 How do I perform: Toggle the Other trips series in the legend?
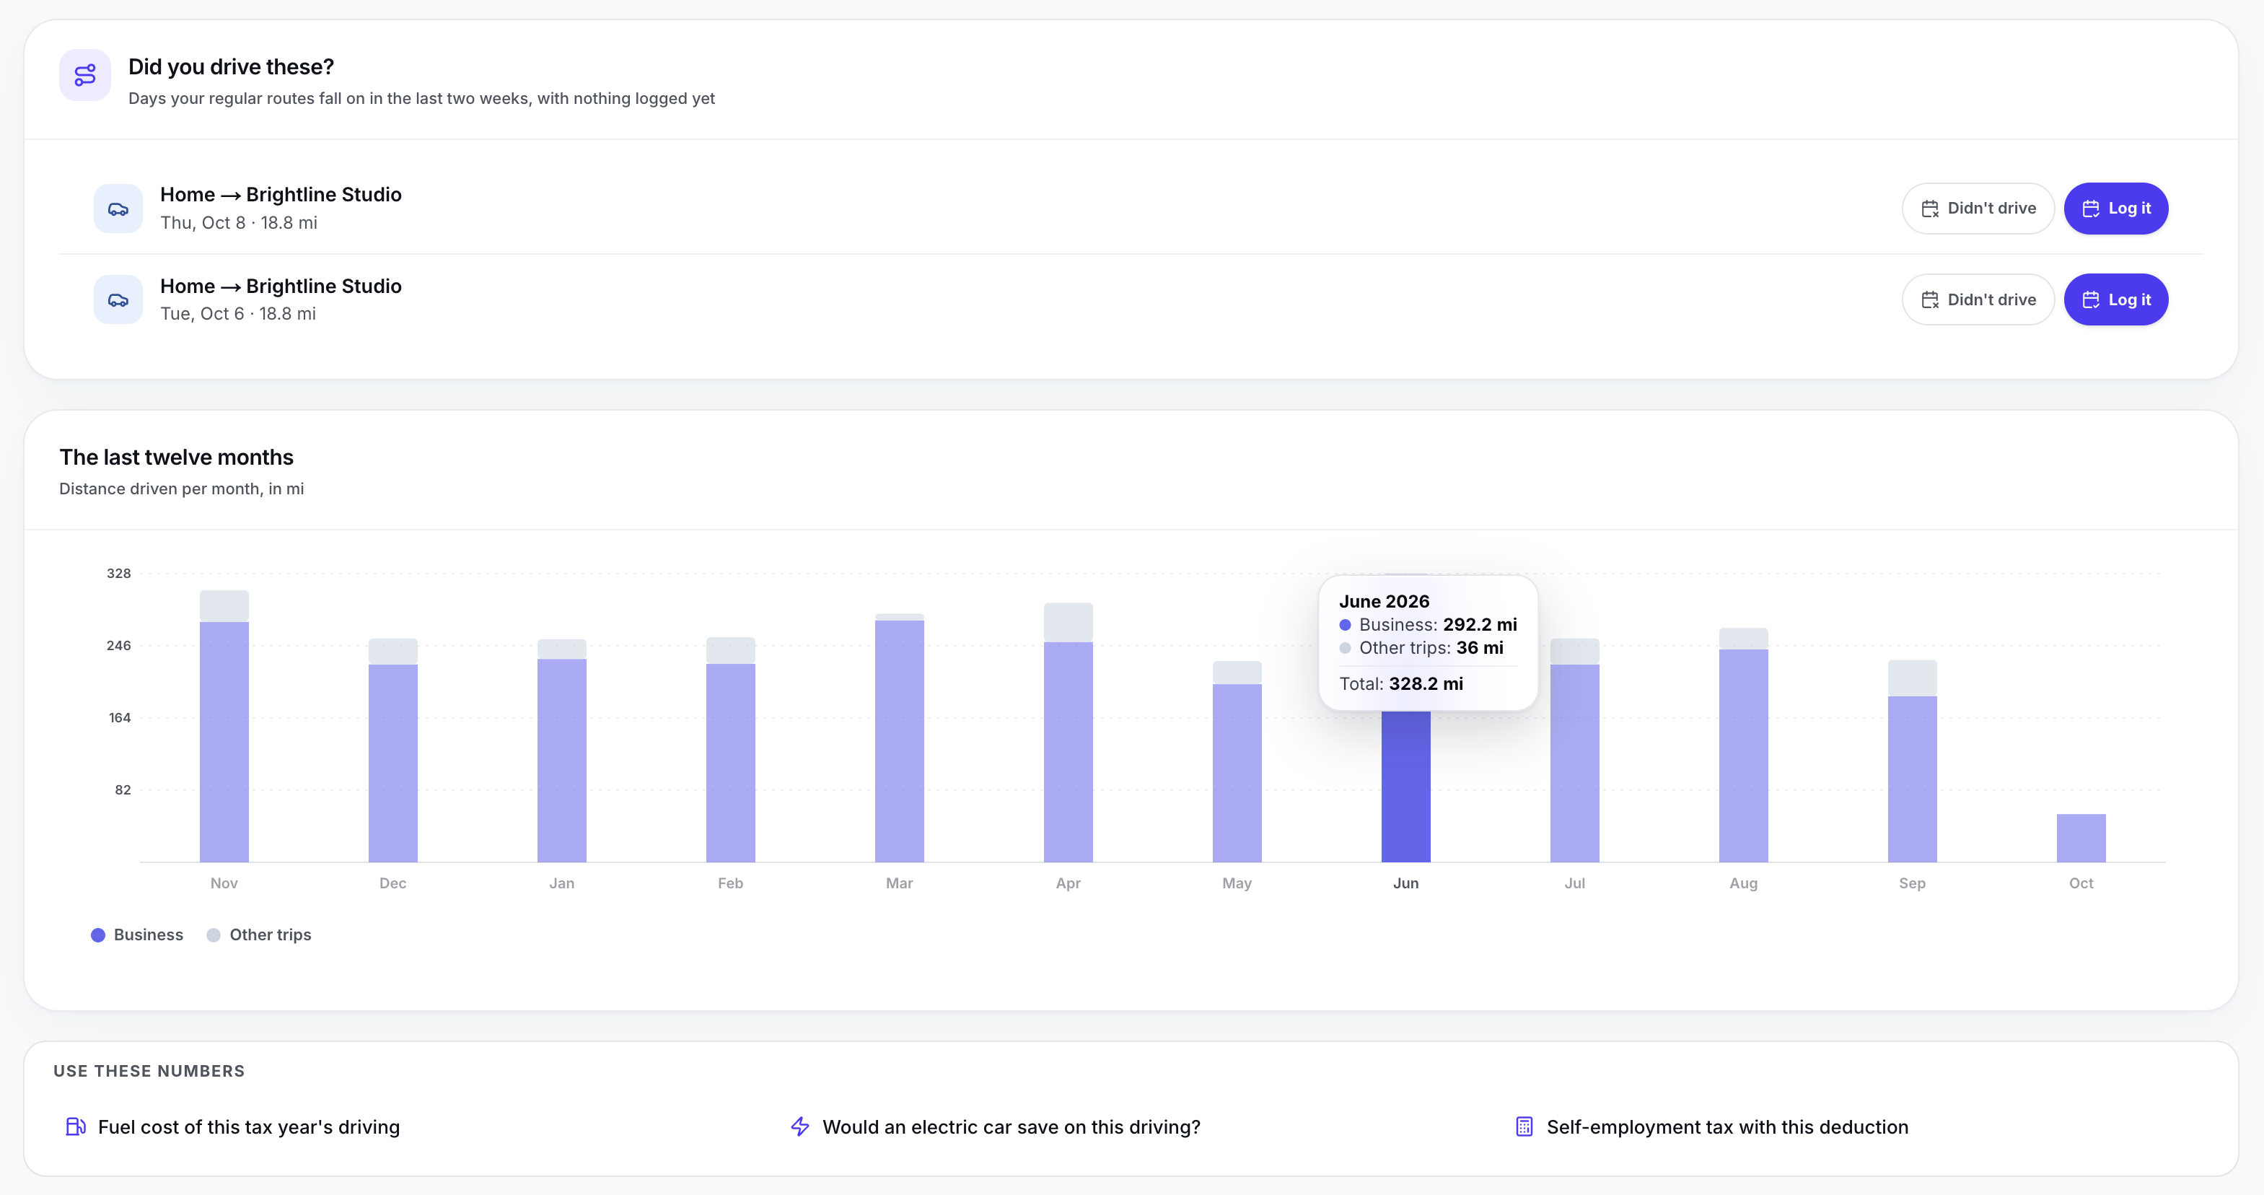pos(258,934)
